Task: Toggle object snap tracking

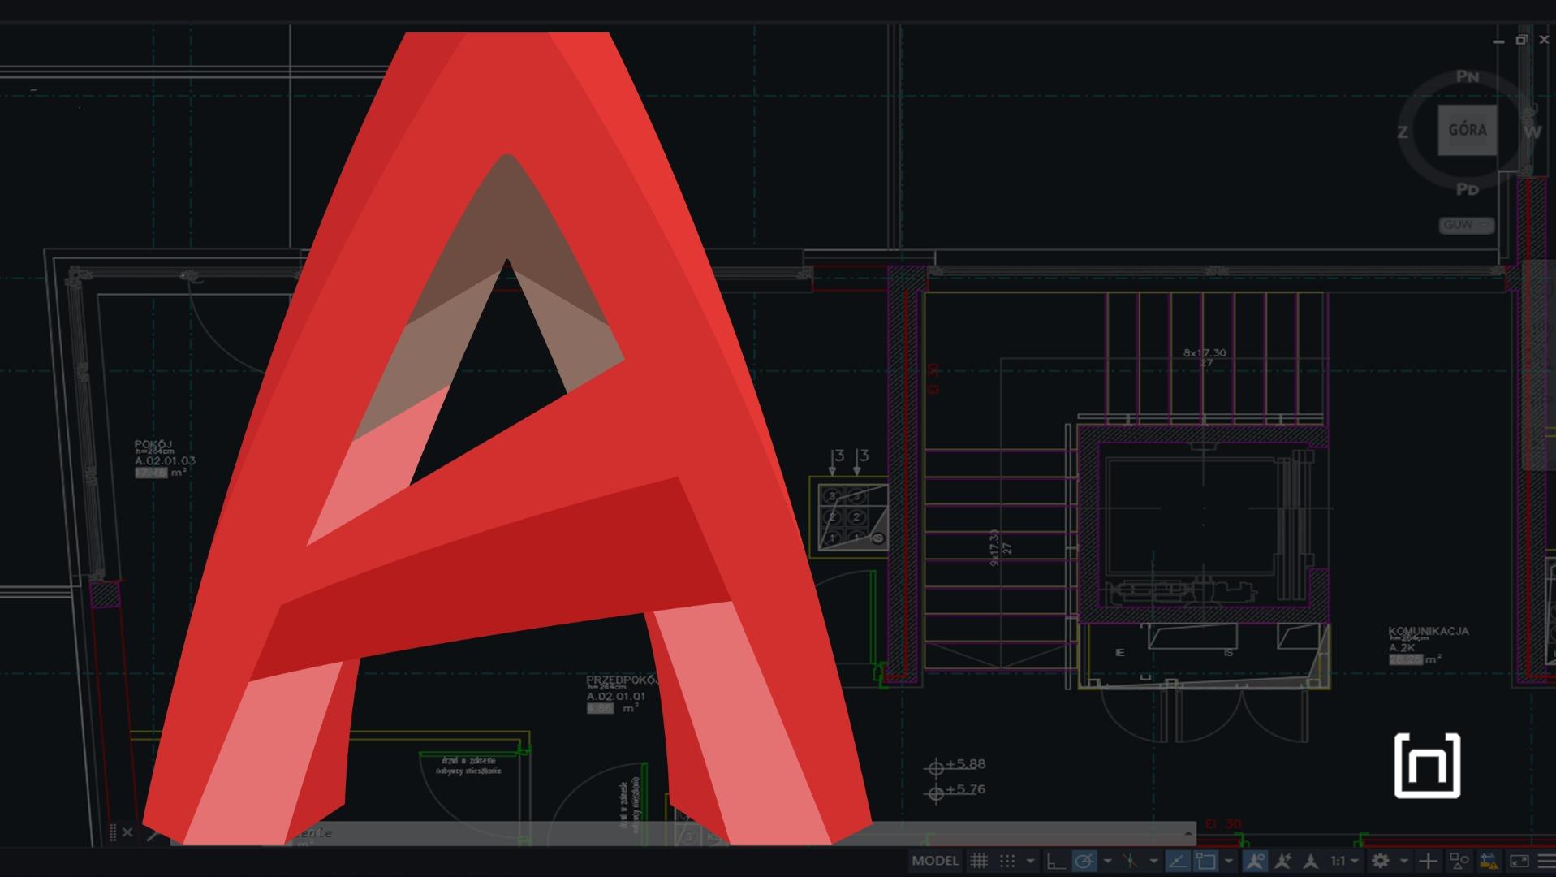Action: [1178, 861]
